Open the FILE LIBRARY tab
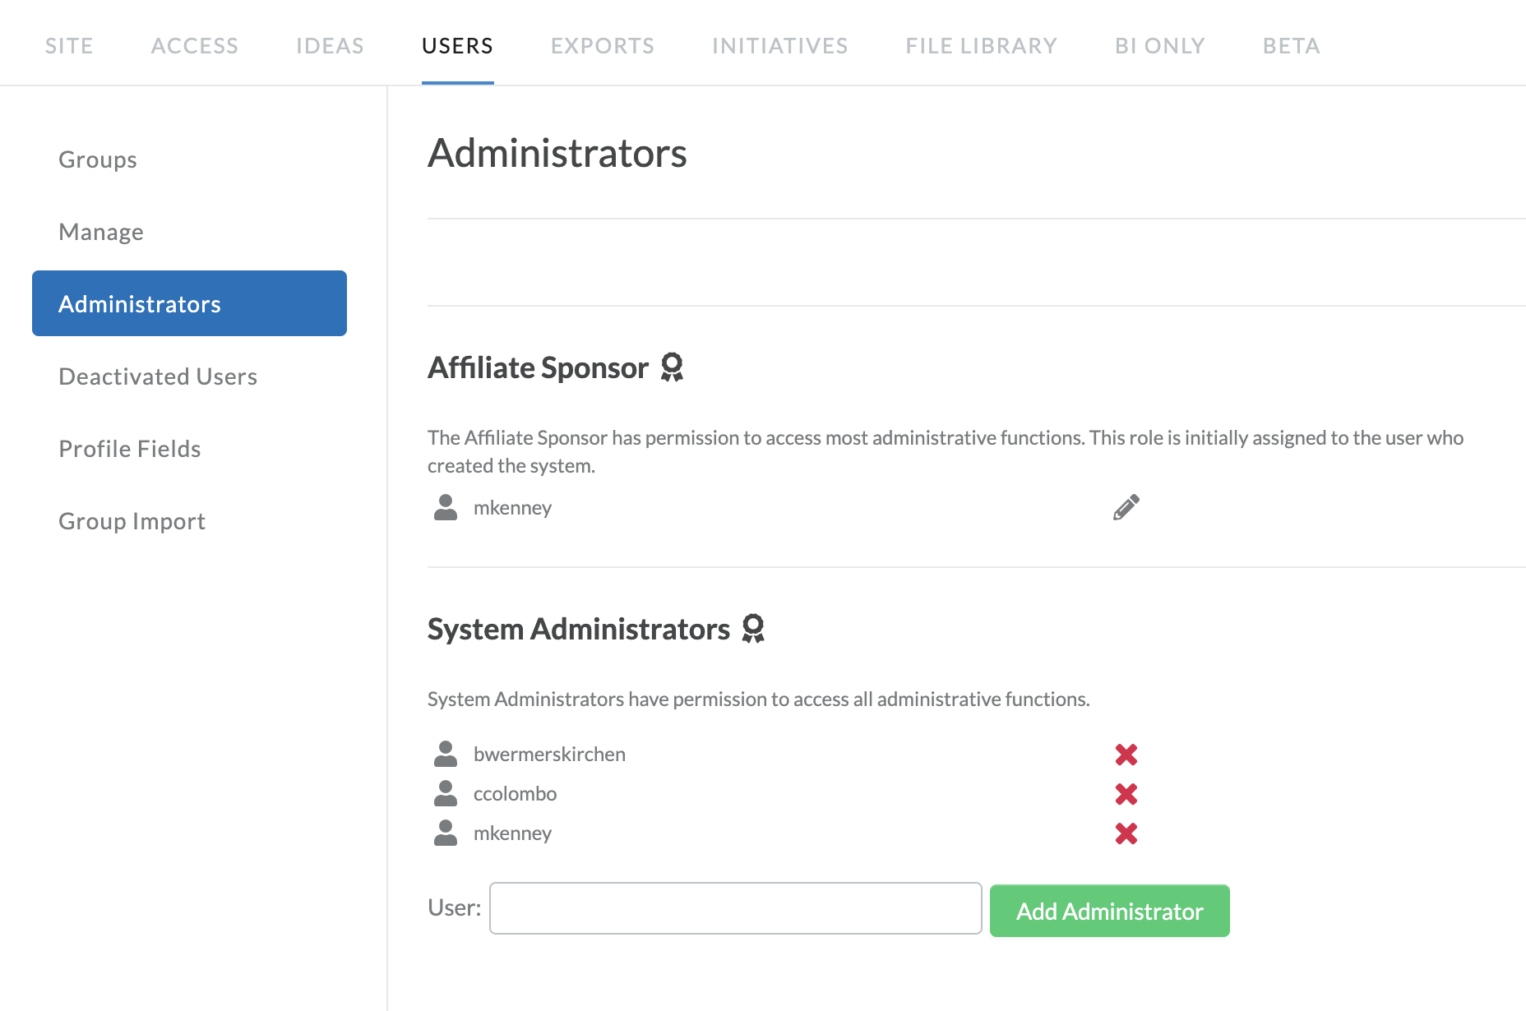The height and width of the screenshot is (1011, 1526). pyautogui.click(x=982, y=46)
